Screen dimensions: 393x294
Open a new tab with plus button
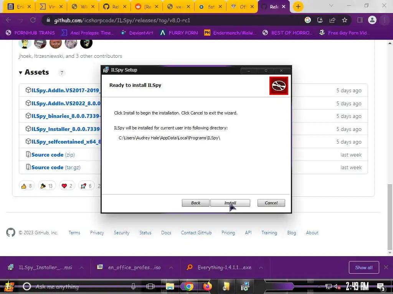coord(298,7)
